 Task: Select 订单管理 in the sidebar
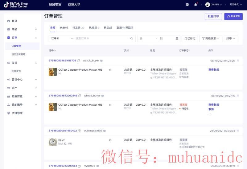[23, 46]
